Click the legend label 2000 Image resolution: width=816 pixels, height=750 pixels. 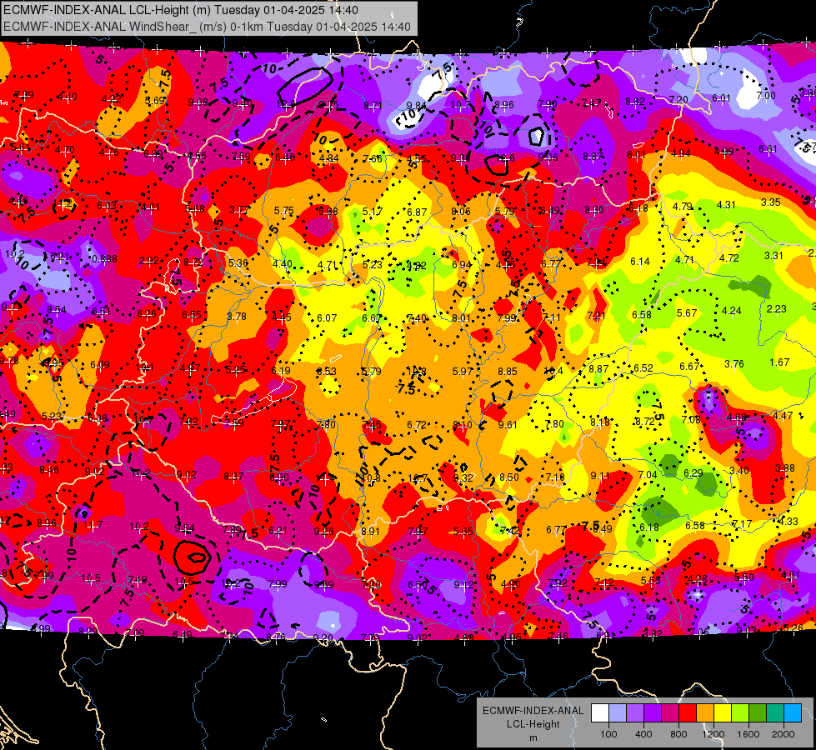click(x=783, y=734)
